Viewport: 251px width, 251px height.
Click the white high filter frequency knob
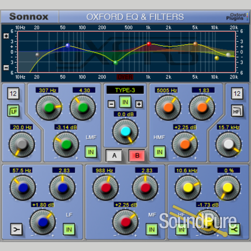click(x=229, y=144)
